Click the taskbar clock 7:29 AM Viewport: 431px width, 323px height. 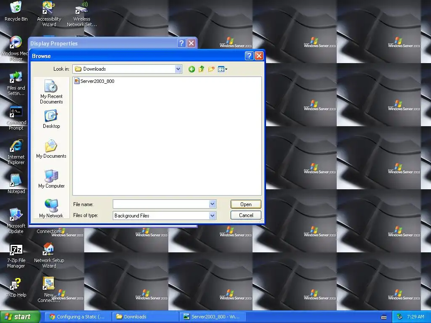[415, 317]
